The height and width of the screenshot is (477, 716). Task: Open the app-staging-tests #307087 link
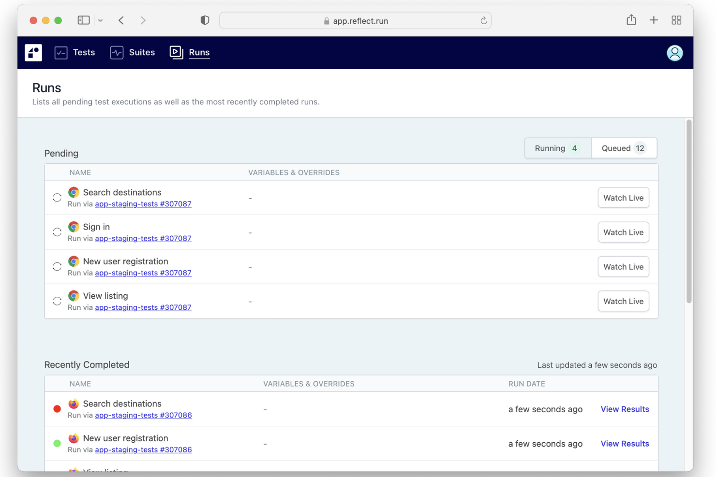143,204
